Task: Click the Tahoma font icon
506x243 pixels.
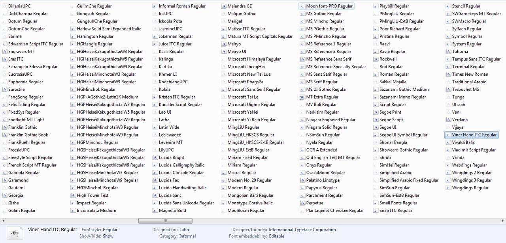Action: [x=449, y=52]
